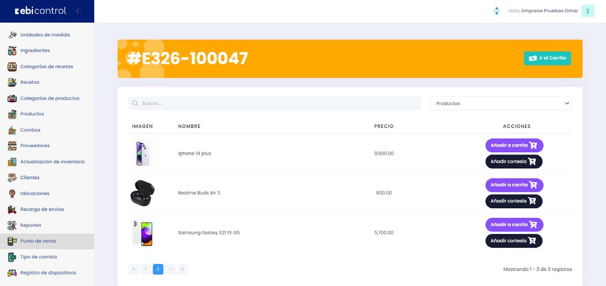The height and width of the screenshot is (286, 606).
Task: Click the blue diamond icon near the greeting
Action: click(496, 11)
